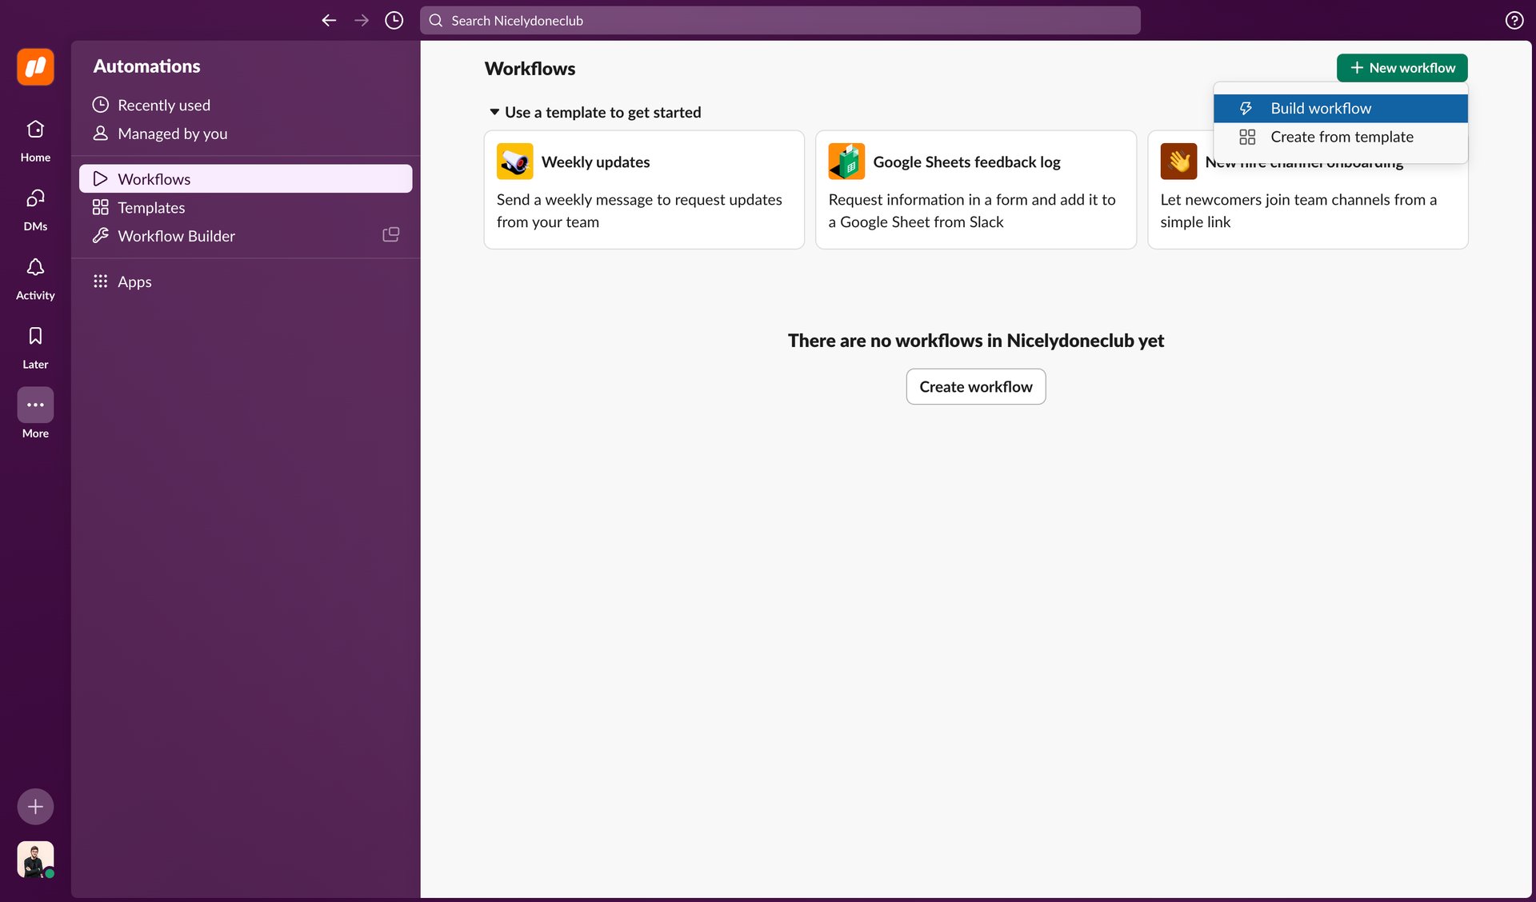Expand Apps in the Automations sidebar
The width and height of the screenshot is (1536, 902).
click(x=134, y=281)
